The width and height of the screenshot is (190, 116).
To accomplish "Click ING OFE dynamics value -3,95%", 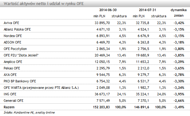I will (179, 94).
